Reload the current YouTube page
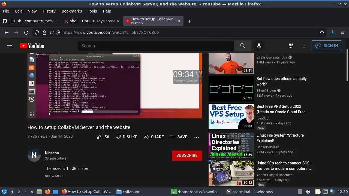The height and width of the screenshot is (196, 349). (26, 32)
